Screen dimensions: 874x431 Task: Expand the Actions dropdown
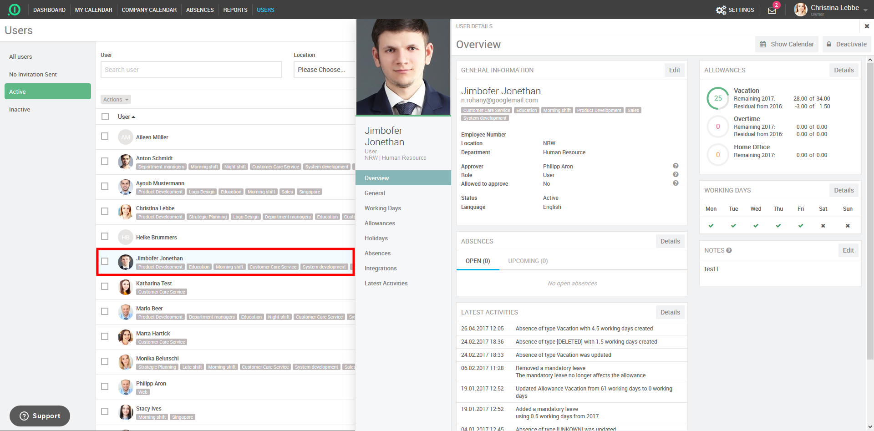pos(116,100)
